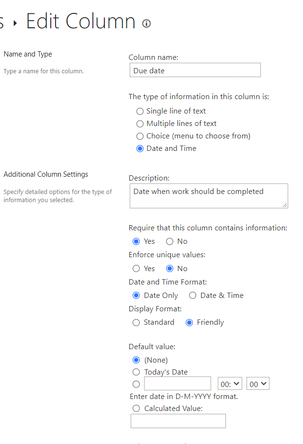This screenshot has width=303, height=444.
Task: Set require information to Yes
Action: coord(136,241)
